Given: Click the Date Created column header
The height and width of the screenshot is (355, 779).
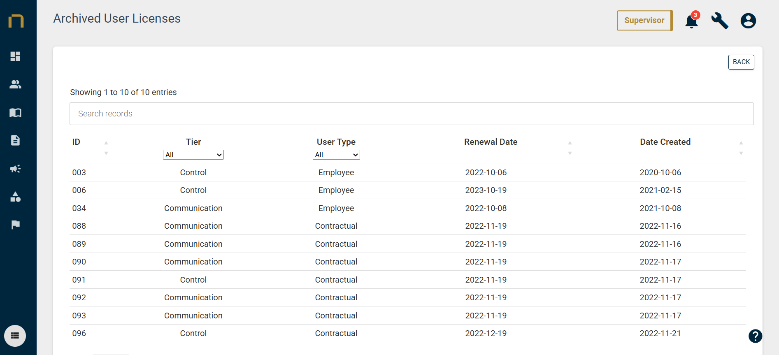Looking at the screenshot, I should coord(665,142).
